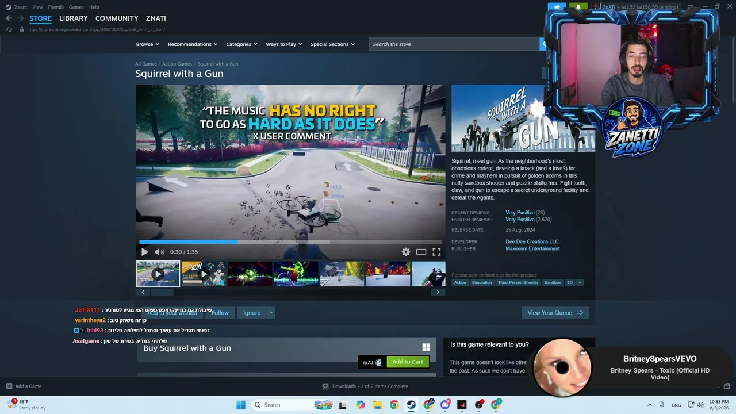The image size is (736, 414).
Task: Open the weather widget showing 83°F
Action: pos(26,405)
